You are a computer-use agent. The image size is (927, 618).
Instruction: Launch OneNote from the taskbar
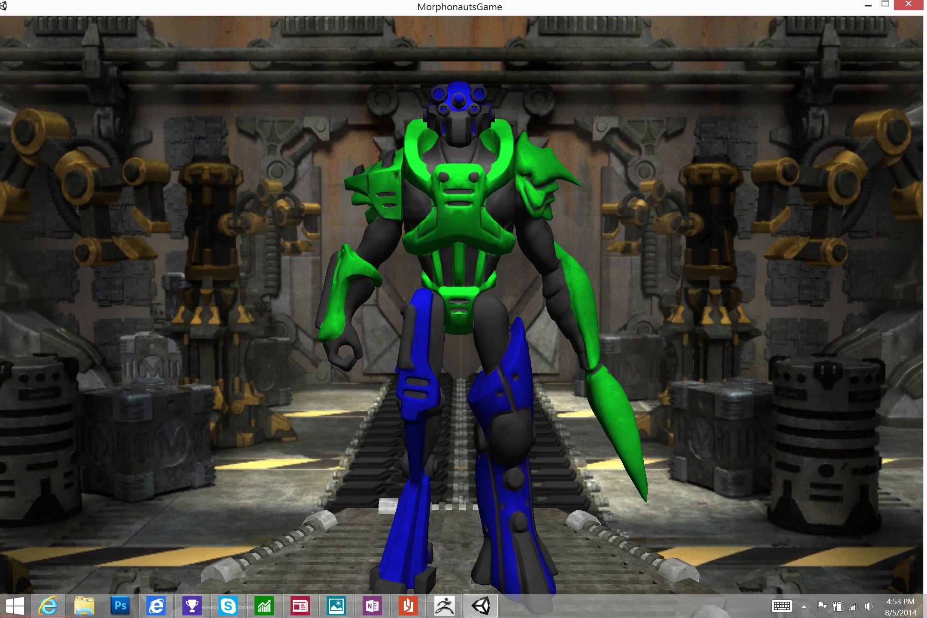(x=372, y=606)
